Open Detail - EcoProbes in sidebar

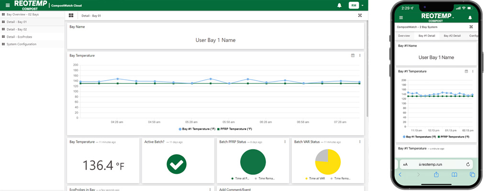33,37
